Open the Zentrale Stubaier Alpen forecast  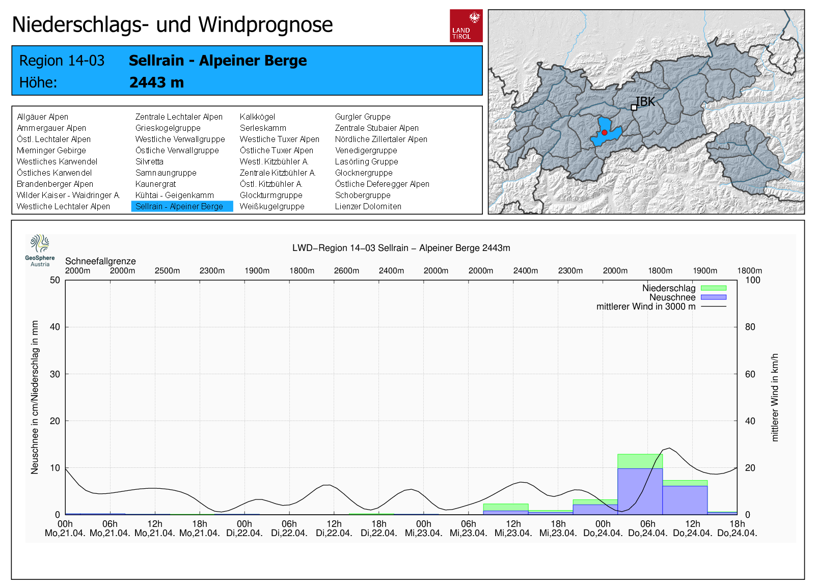(376, 128)
